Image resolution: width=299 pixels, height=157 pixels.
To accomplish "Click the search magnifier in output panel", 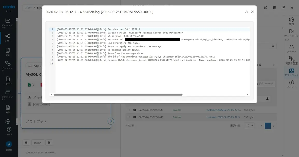I will coord(273,46).
